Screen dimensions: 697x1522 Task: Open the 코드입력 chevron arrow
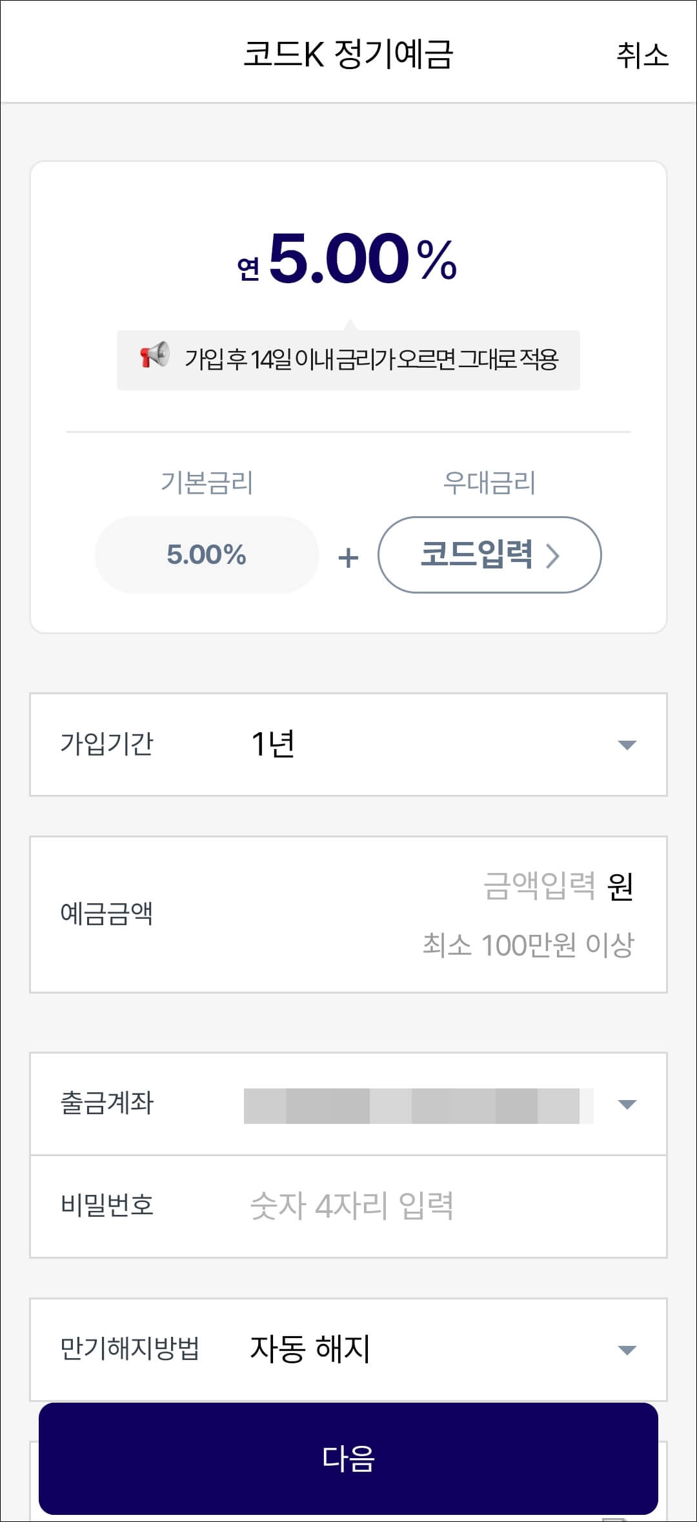coord(554,555)
